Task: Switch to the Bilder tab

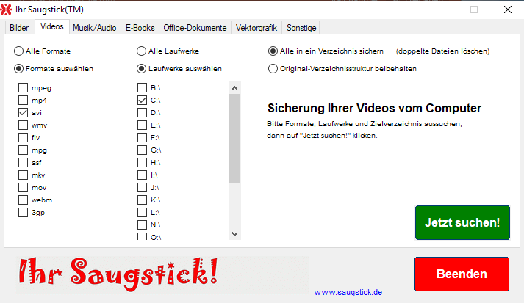Action: tap(19, 28)
